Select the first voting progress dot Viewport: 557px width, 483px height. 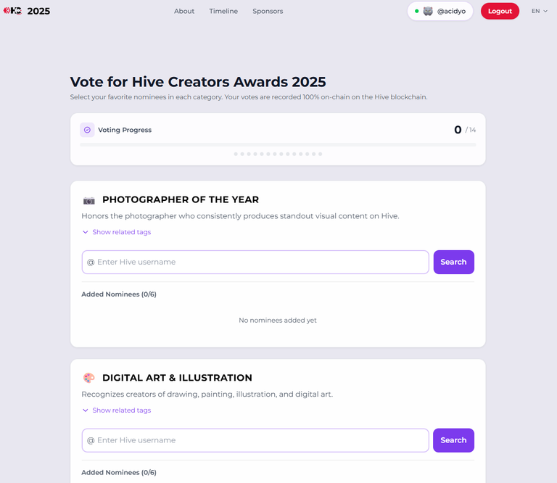tap(236, 154)
